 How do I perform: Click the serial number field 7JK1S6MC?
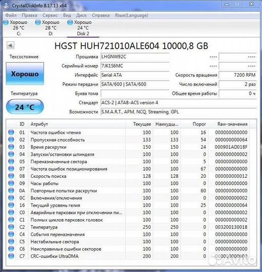tap(135, 66)
